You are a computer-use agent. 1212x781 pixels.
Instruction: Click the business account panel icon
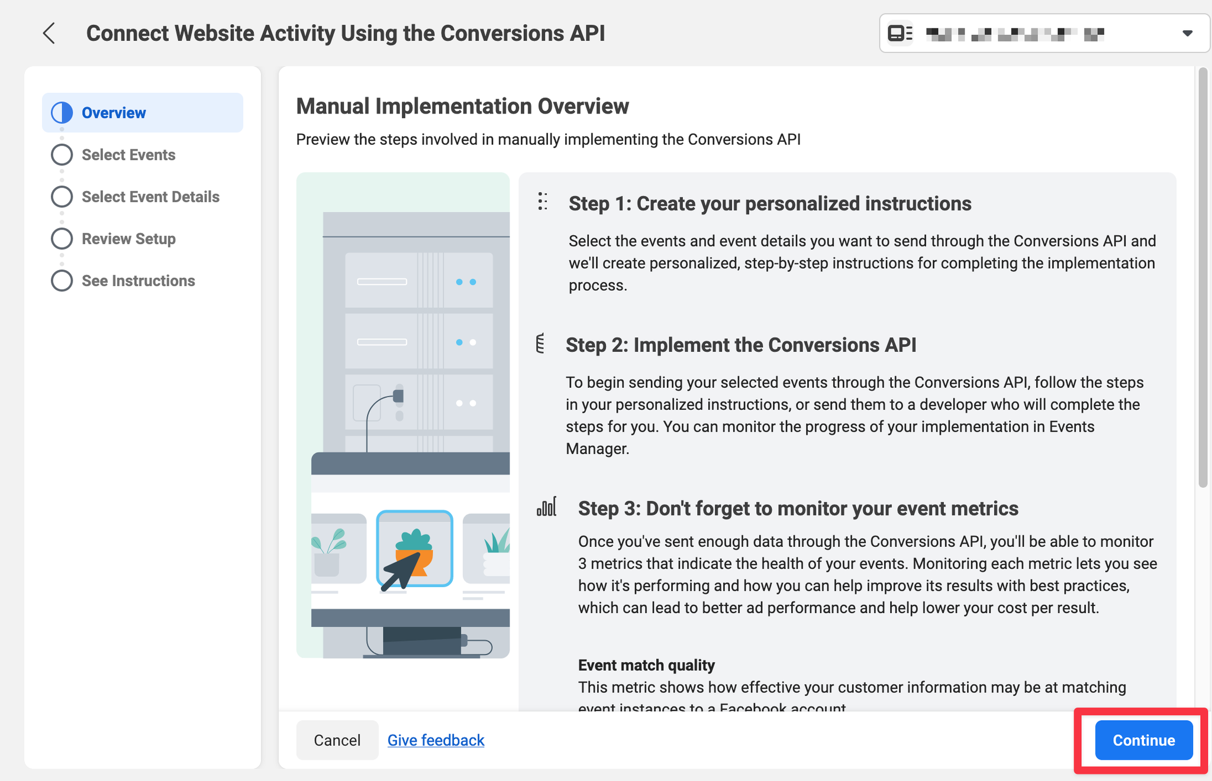tap(900, 33)
